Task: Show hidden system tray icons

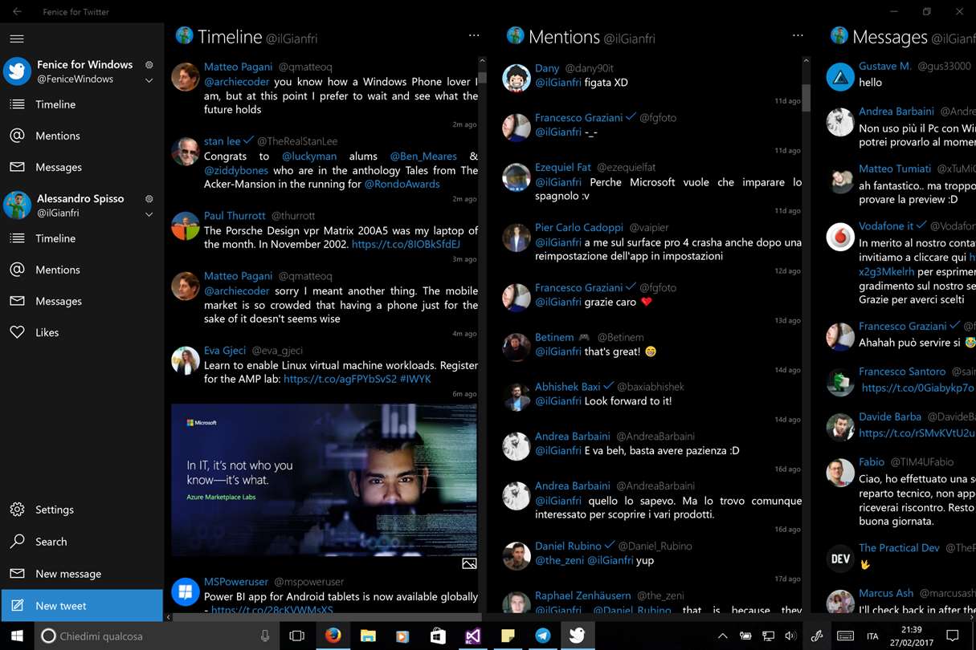Action: (722, 636)
